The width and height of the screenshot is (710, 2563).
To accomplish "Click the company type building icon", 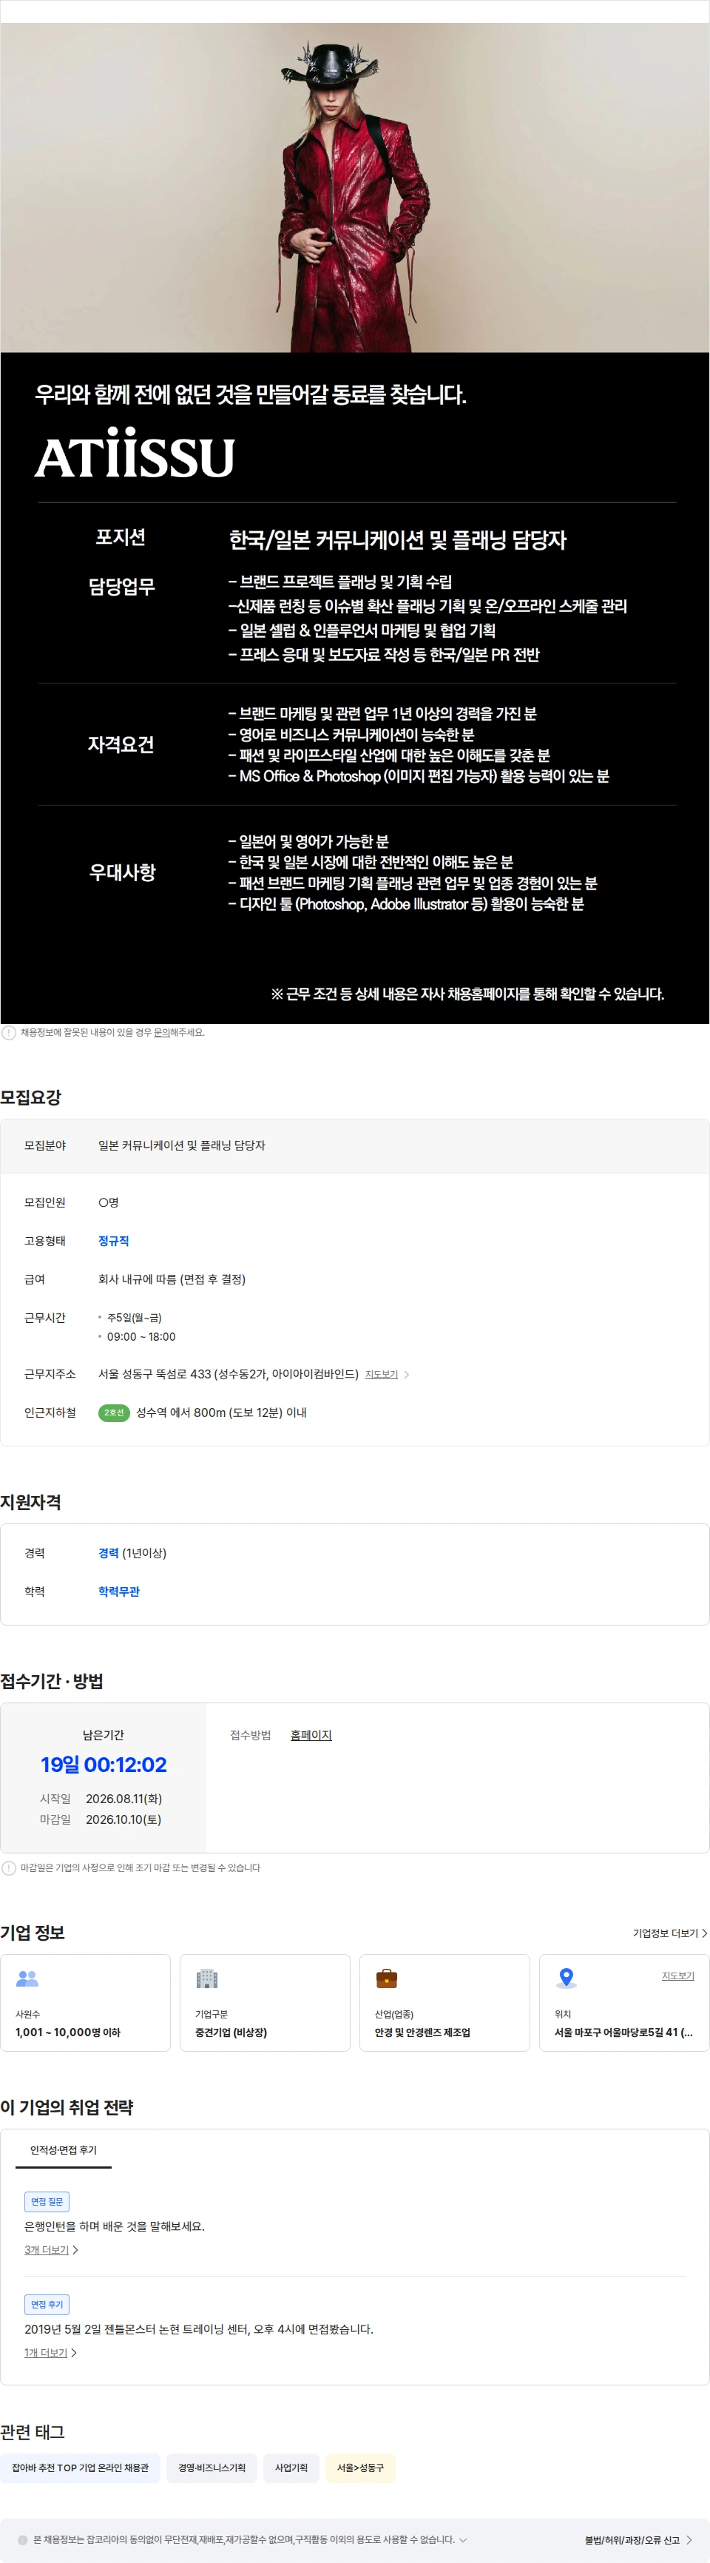I will pos(207,1978).
